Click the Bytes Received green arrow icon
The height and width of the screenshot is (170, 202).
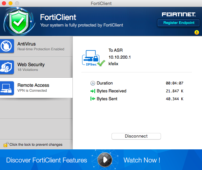pyautogui.click(x=93, y=91)
